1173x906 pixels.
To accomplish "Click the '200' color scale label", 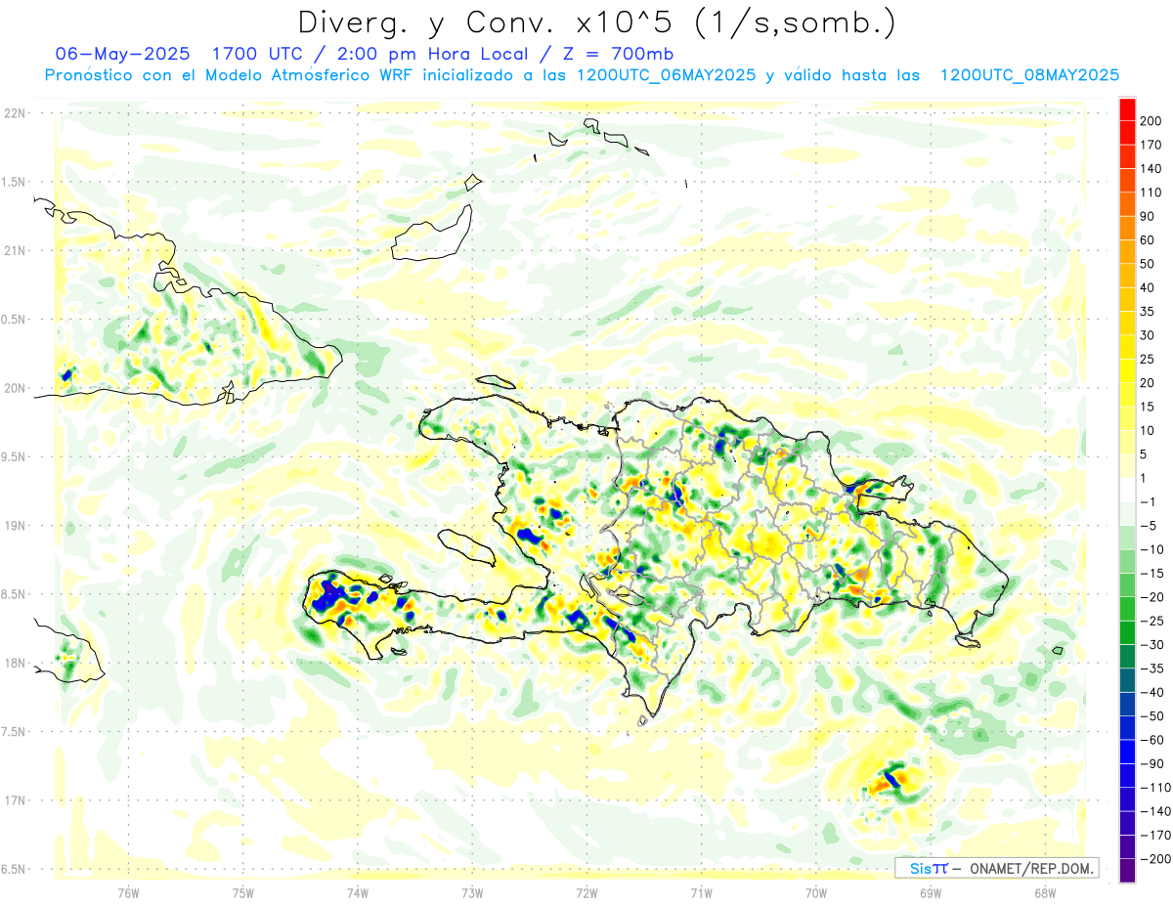I will pyautogui.click(x=1151, y=121).
